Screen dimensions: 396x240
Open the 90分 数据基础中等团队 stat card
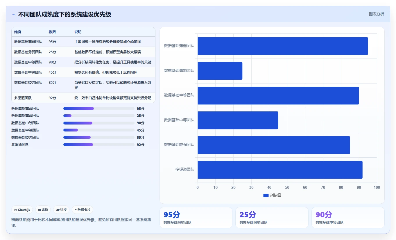348,218
